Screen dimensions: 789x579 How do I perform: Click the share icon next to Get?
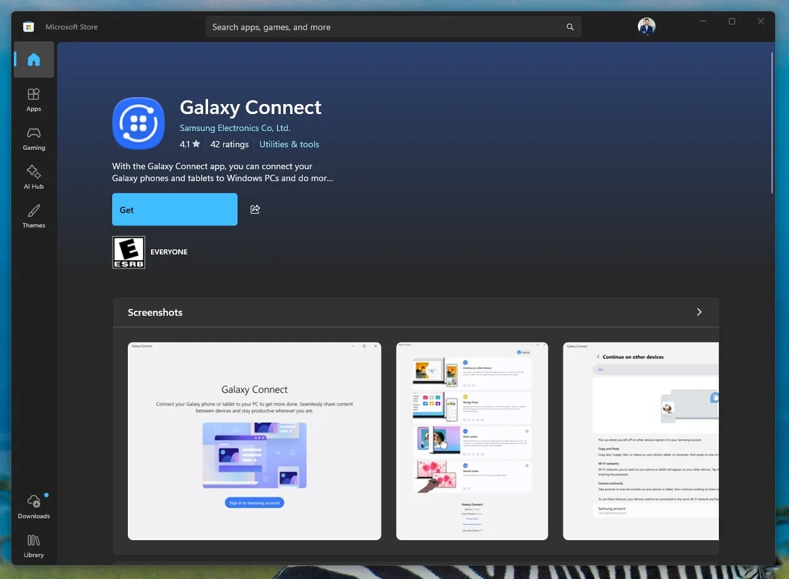255,209
